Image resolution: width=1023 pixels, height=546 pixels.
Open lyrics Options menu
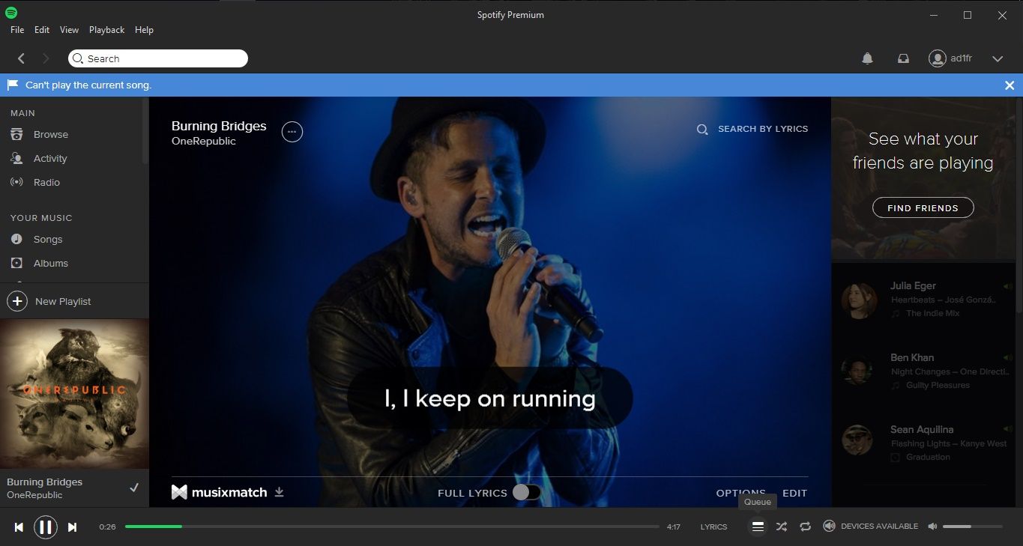740,493
